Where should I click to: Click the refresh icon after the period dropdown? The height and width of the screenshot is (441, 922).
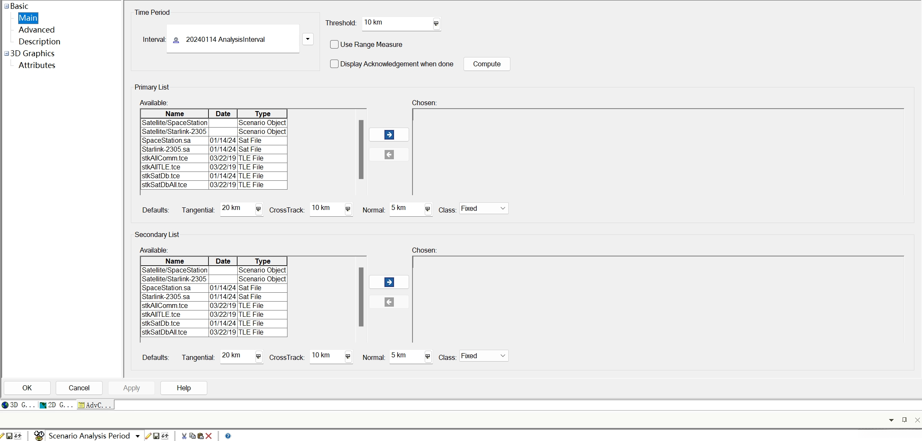(x=165, y=436)
